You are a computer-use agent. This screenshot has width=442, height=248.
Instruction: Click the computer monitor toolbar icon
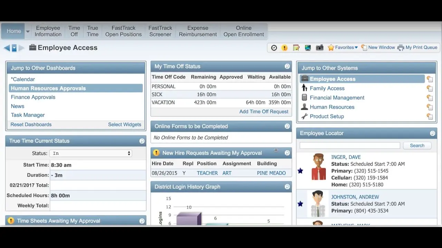(x=308, y=48)
